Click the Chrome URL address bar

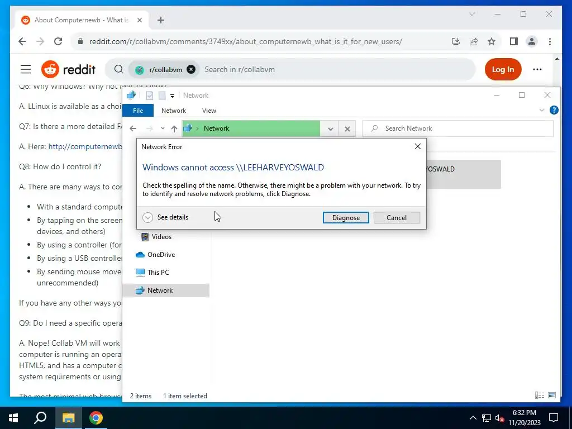tap(245, 41)
